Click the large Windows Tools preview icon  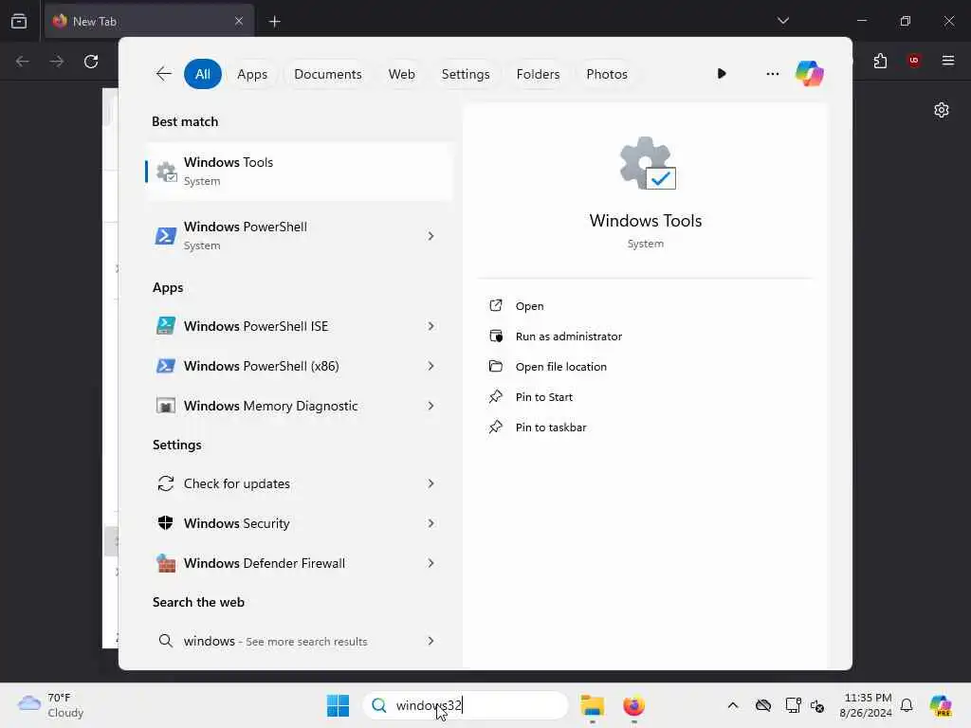click(647, 163)
